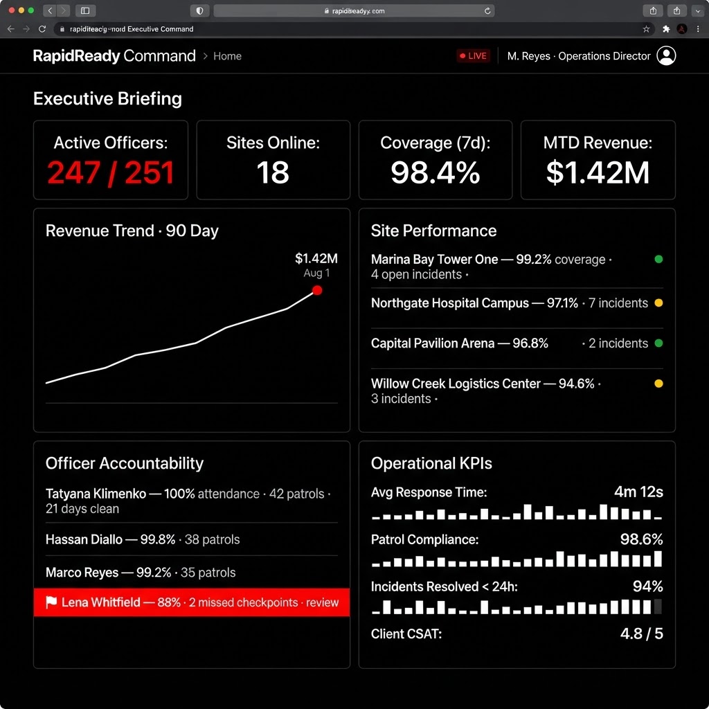
Task: Click the flag icon beside Lena Whitfield
Action: tap(51, 602)
